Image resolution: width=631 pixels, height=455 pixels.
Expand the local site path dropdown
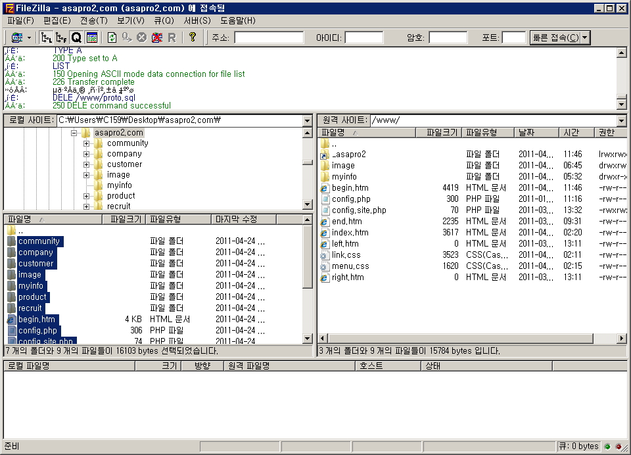coord(307,120)
